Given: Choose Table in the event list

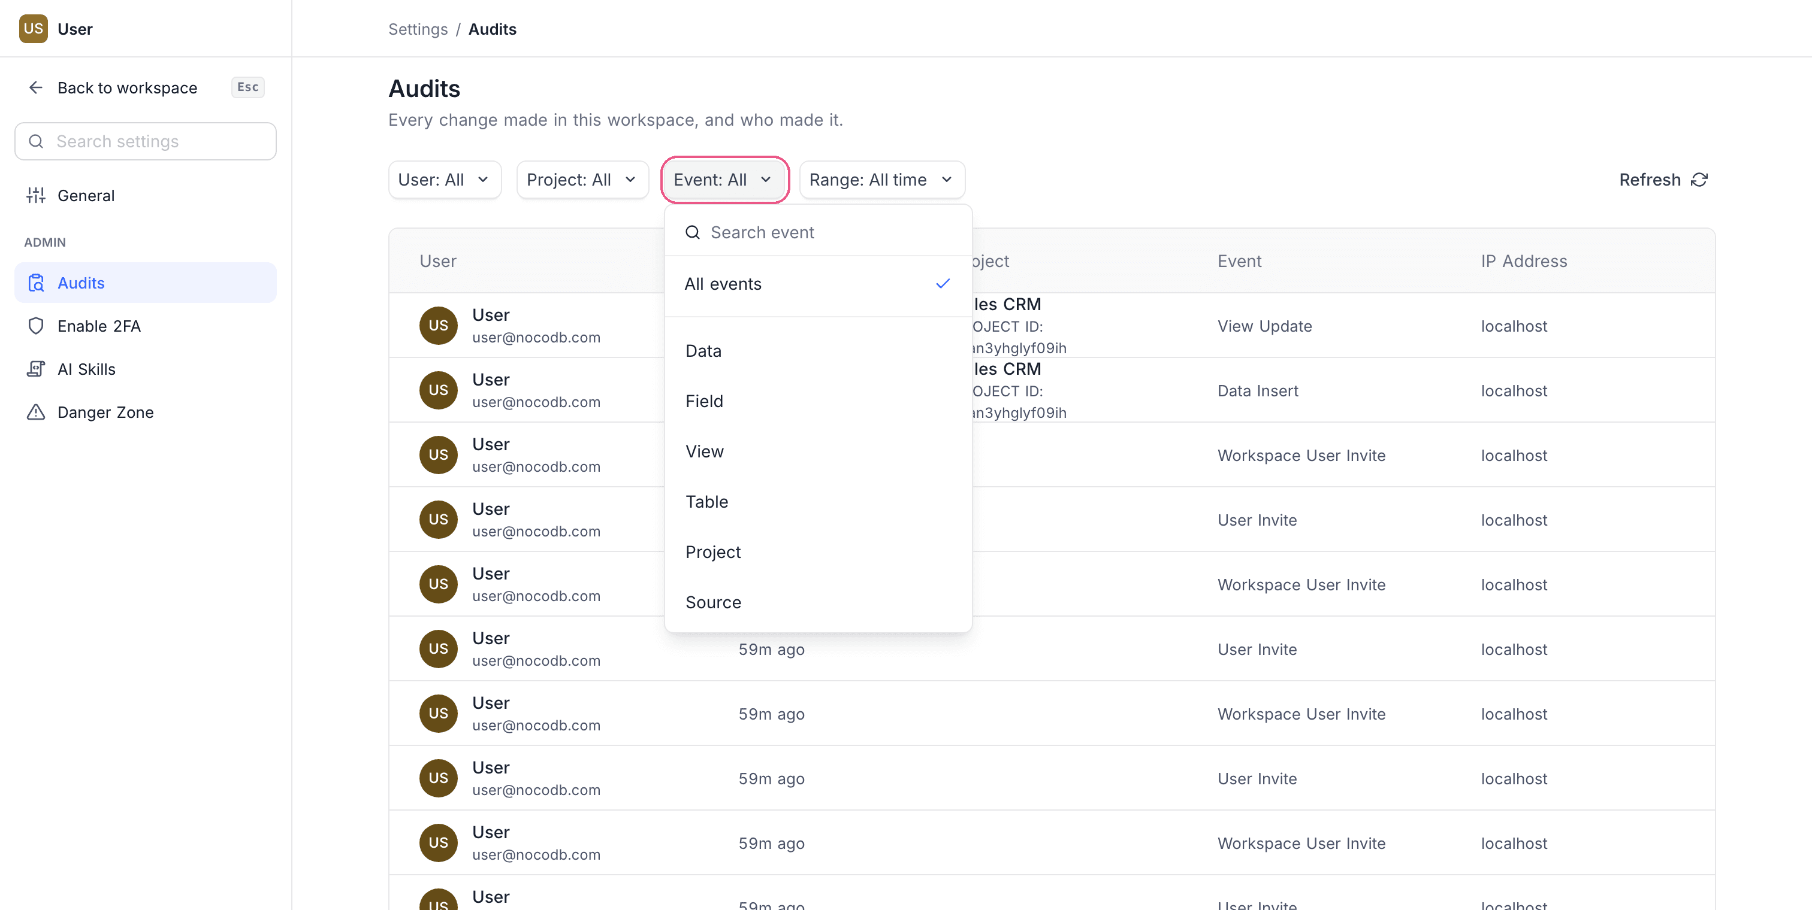Looking at the screenshot, I should point(818,502).
